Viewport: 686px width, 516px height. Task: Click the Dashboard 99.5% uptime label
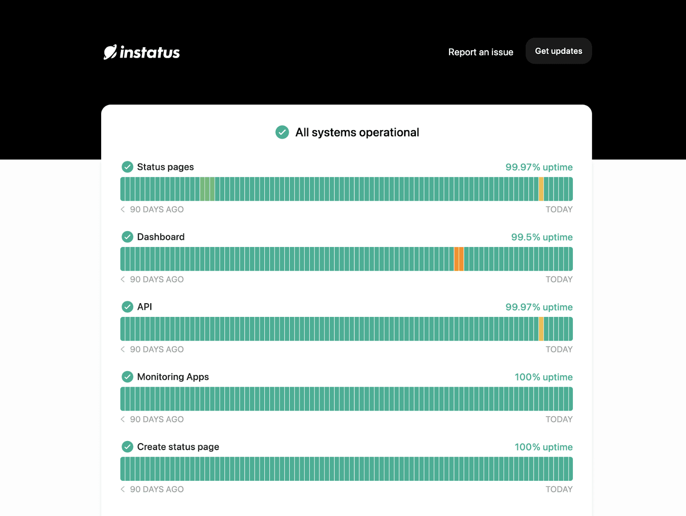pos(542,237)
